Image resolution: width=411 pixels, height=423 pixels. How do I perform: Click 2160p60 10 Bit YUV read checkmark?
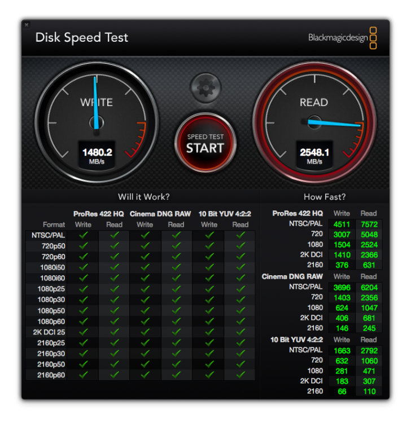(x=241, y=374)
